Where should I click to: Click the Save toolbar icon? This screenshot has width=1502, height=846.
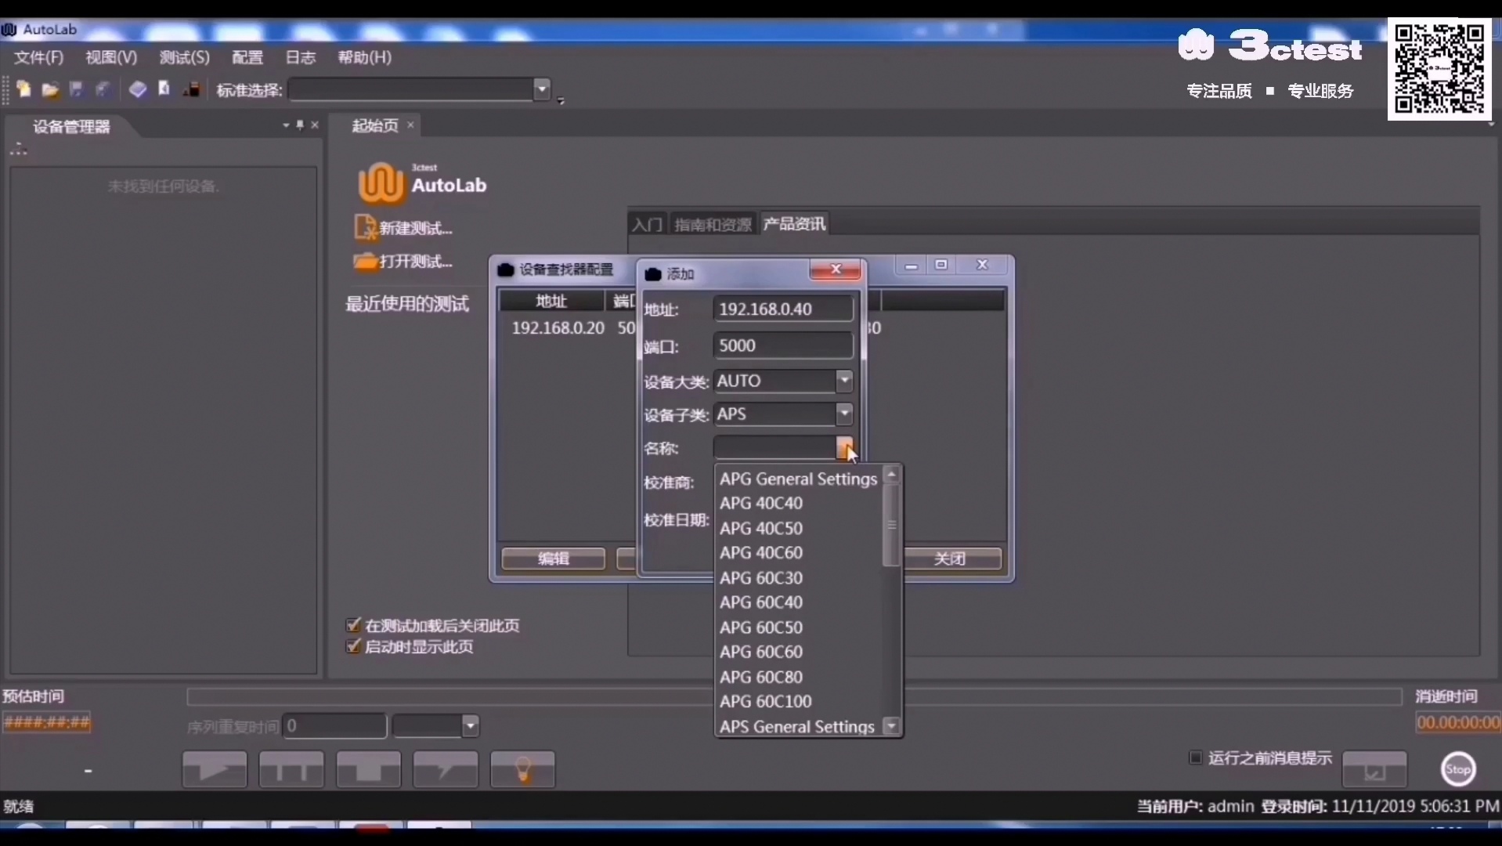[x=76, y=89]
